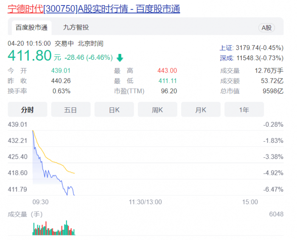Screen dimensions: 297x240
Task: Click the 市盈(TTM) value 96.20
Action: click(169, 91)
